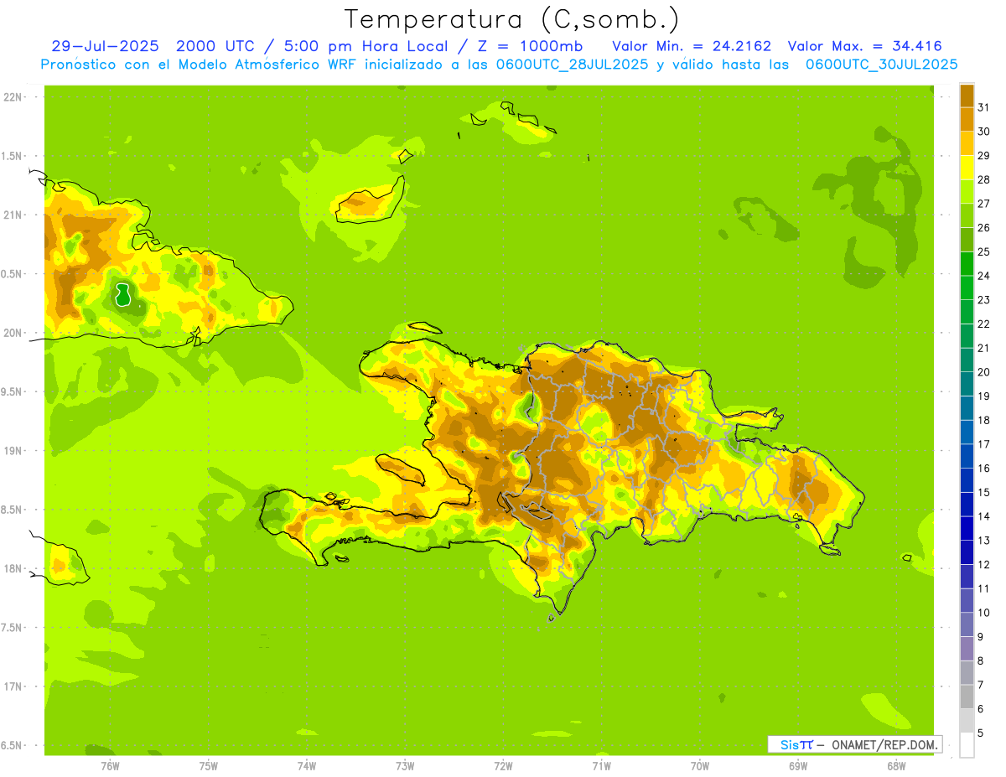
Task: Click the '69W' longitude label
Action: 798,766
